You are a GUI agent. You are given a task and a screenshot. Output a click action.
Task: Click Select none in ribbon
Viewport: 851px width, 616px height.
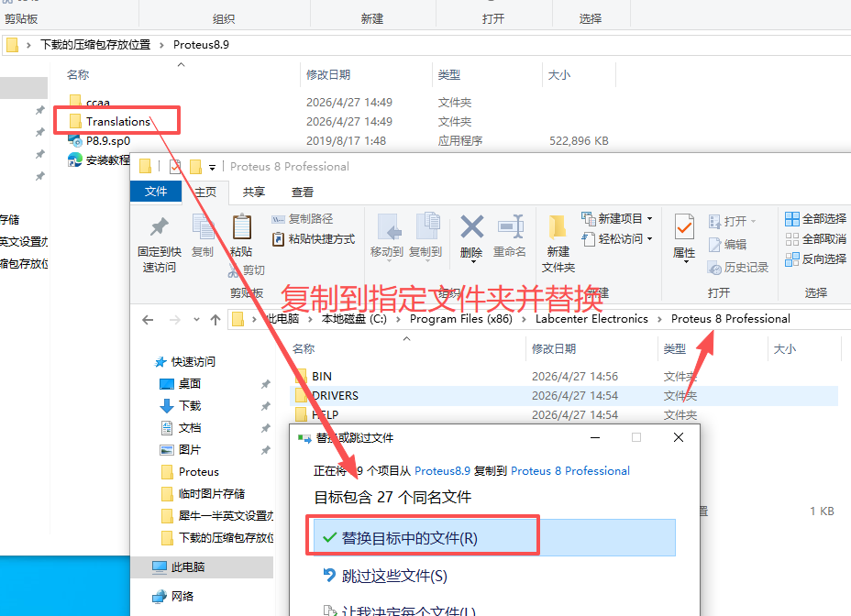pyautogui.click(x=816, y=239)
